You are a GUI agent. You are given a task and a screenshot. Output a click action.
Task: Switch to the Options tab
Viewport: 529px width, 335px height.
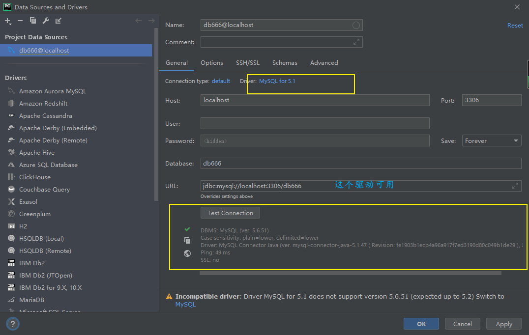(211, 63)
